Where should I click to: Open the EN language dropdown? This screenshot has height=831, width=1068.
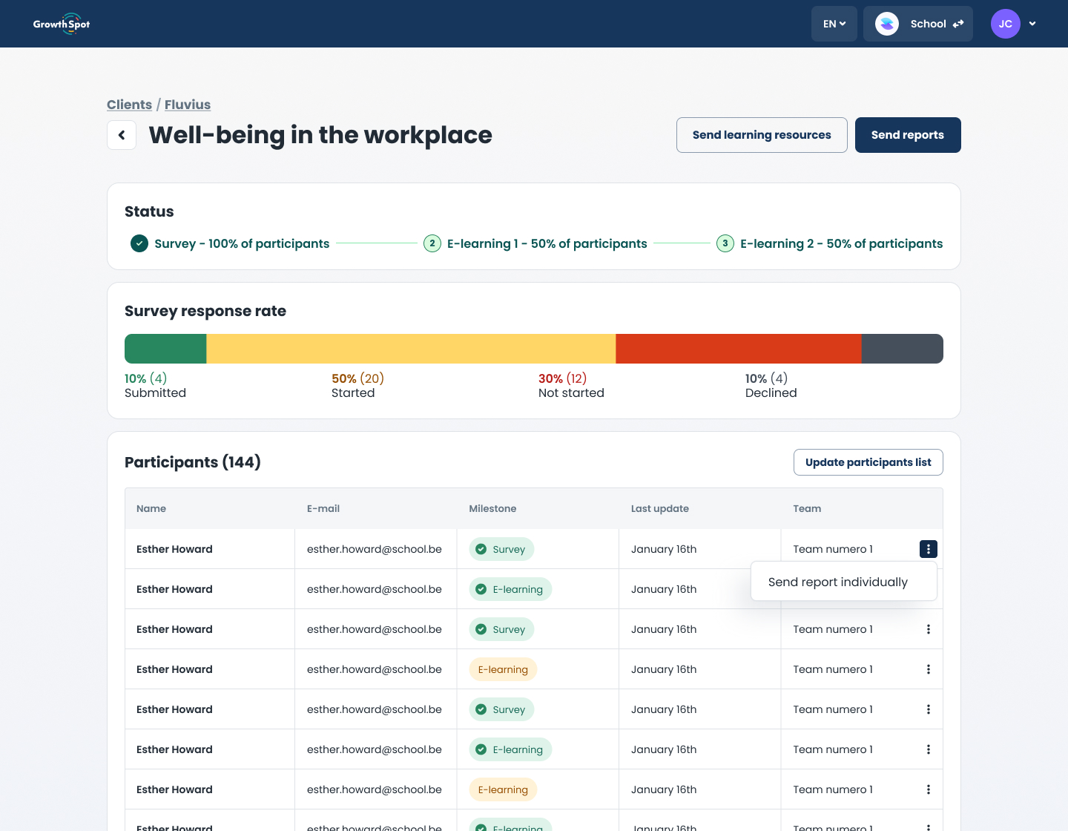click(834, 24)
